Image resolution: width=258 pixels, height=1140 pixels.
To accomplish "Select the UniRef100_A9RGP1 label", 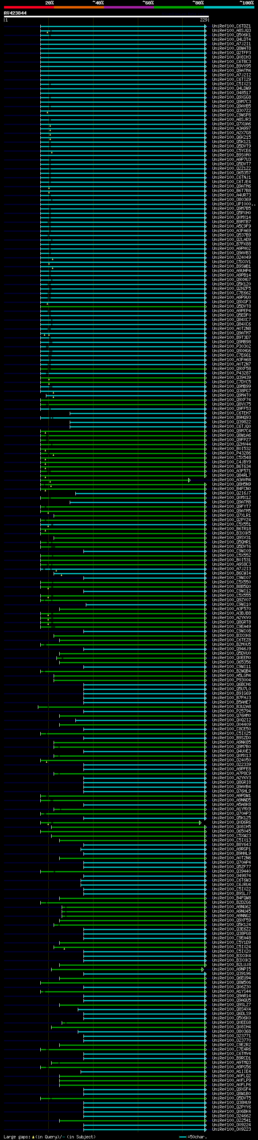I will point(231,849).
